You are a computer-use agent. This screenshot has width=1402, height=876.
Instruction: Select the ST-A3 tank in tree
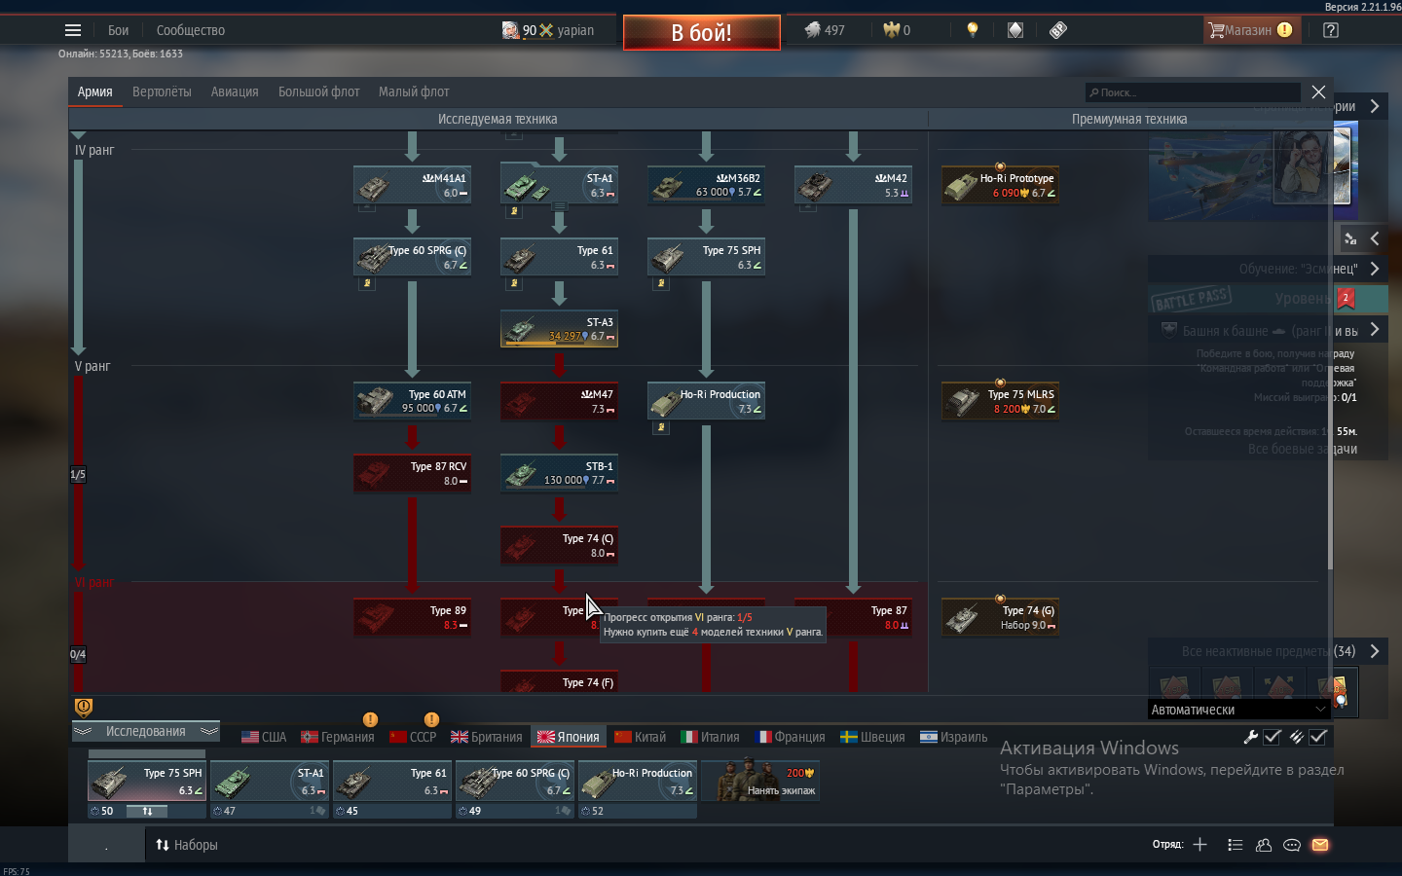[x=559, y=329]
